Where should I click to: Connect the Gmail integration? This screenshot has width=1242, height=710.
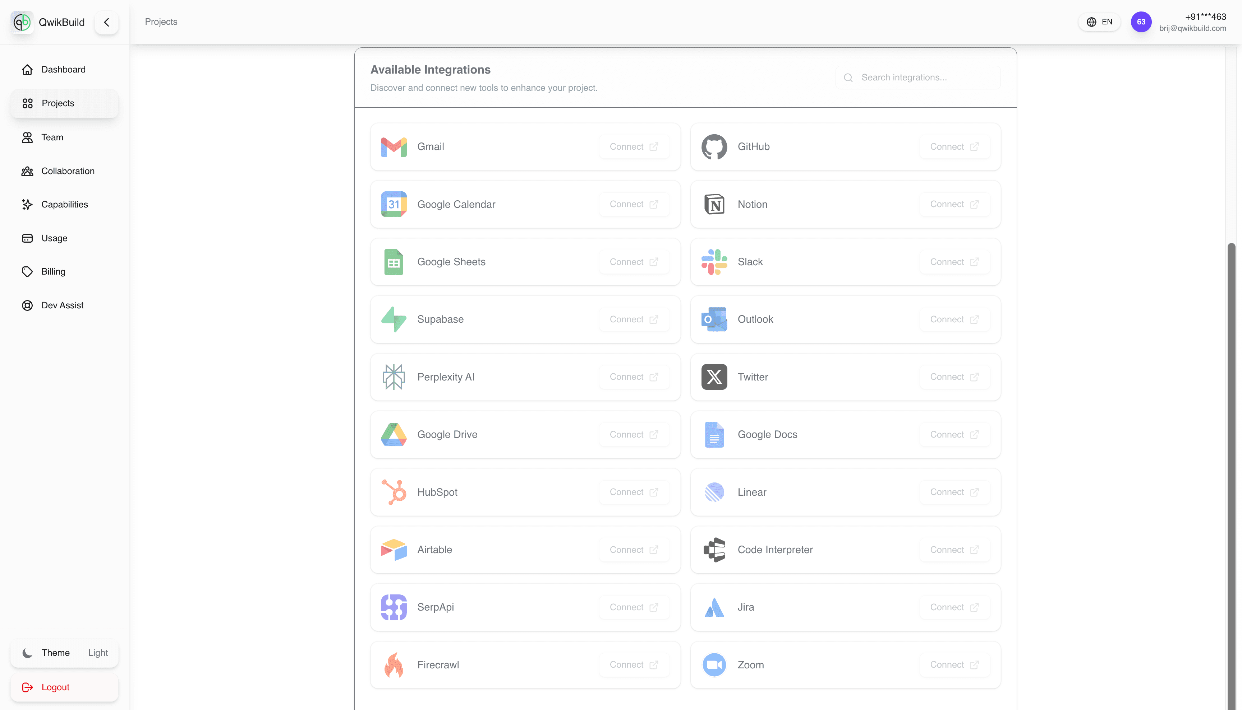pos(634,147)
